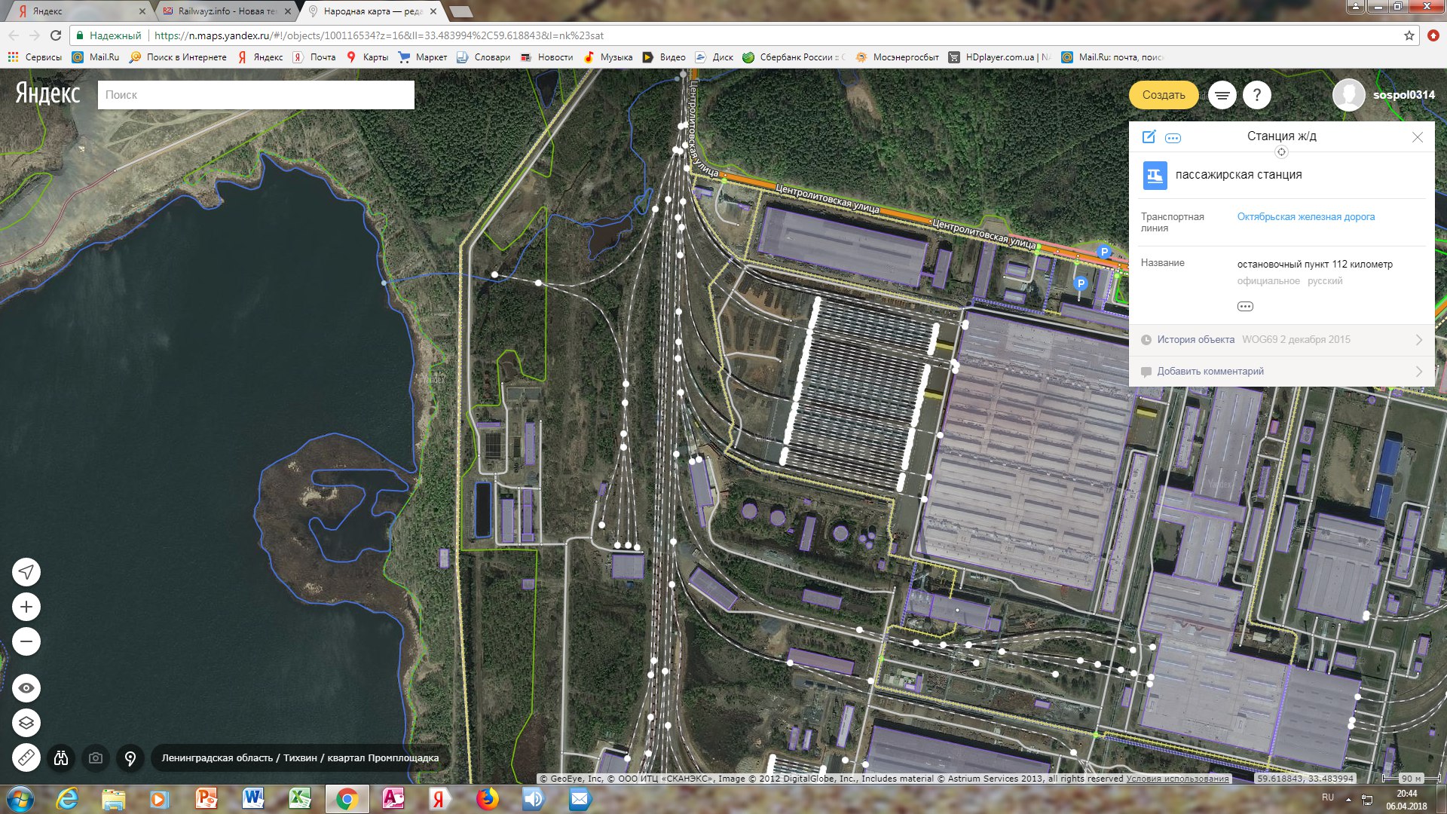
Task: Click the camera photo icon
Action: [x=96, y=757]
